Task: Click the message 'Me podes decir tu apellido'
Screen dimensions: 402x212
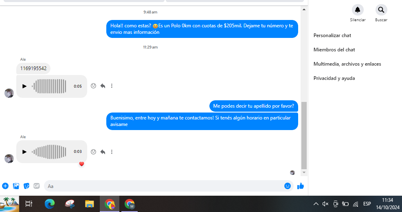Action: [254, 106]
